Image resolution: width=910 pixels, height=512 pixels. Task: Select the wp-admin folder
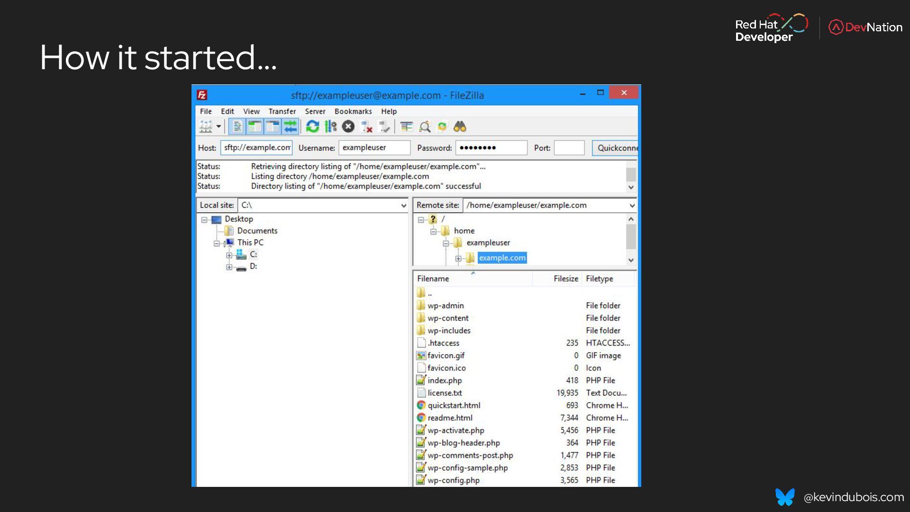[x=525, y=306]
